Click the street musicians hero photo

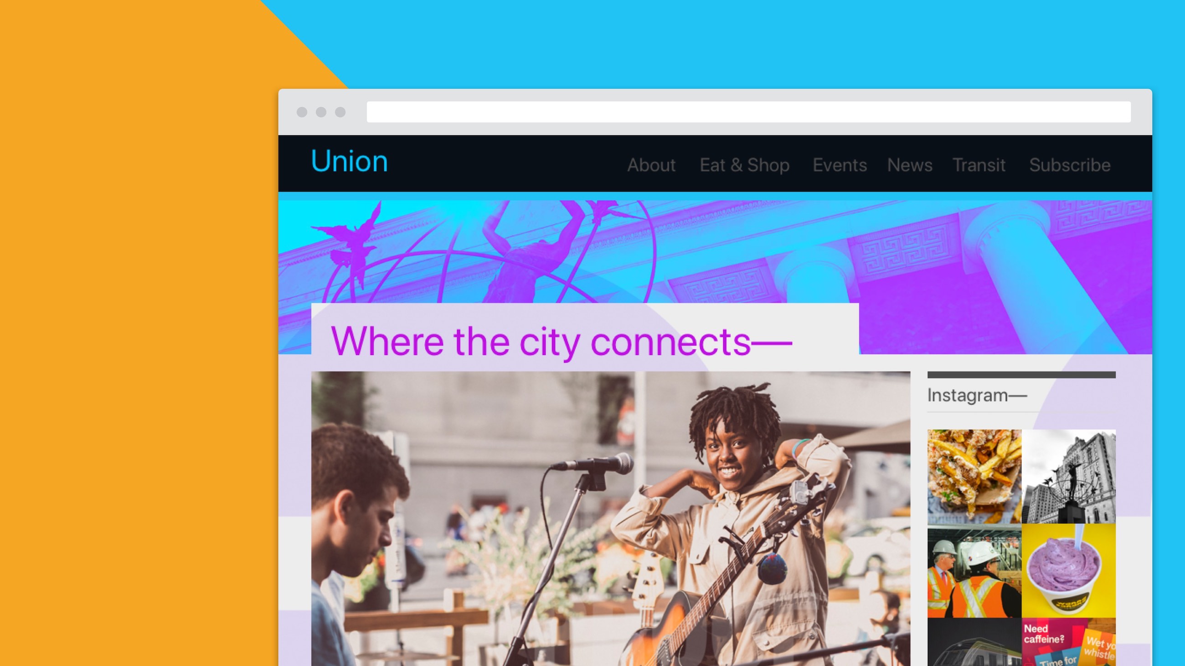(x=610, y=519)
